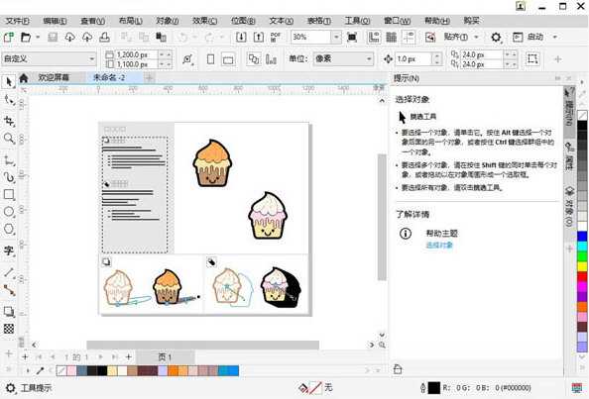Click the Print icon
This screenshot has height=399, width=589.
point(104,37)
